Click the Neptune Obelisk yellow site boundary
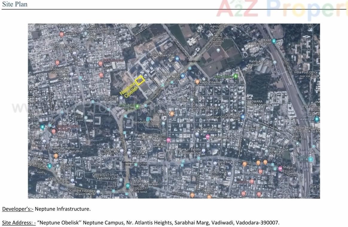This screenshot has width=348, height=227. point(140,81)
